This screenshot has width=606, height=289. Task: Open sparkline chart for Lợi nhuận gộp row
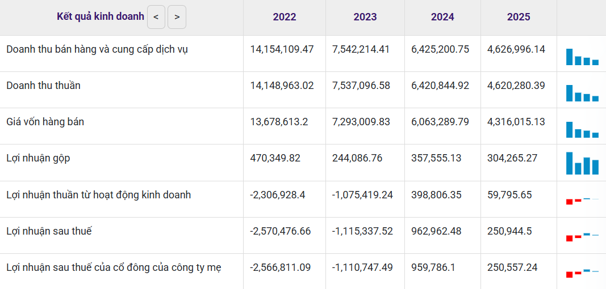click(x=582, y=163)
